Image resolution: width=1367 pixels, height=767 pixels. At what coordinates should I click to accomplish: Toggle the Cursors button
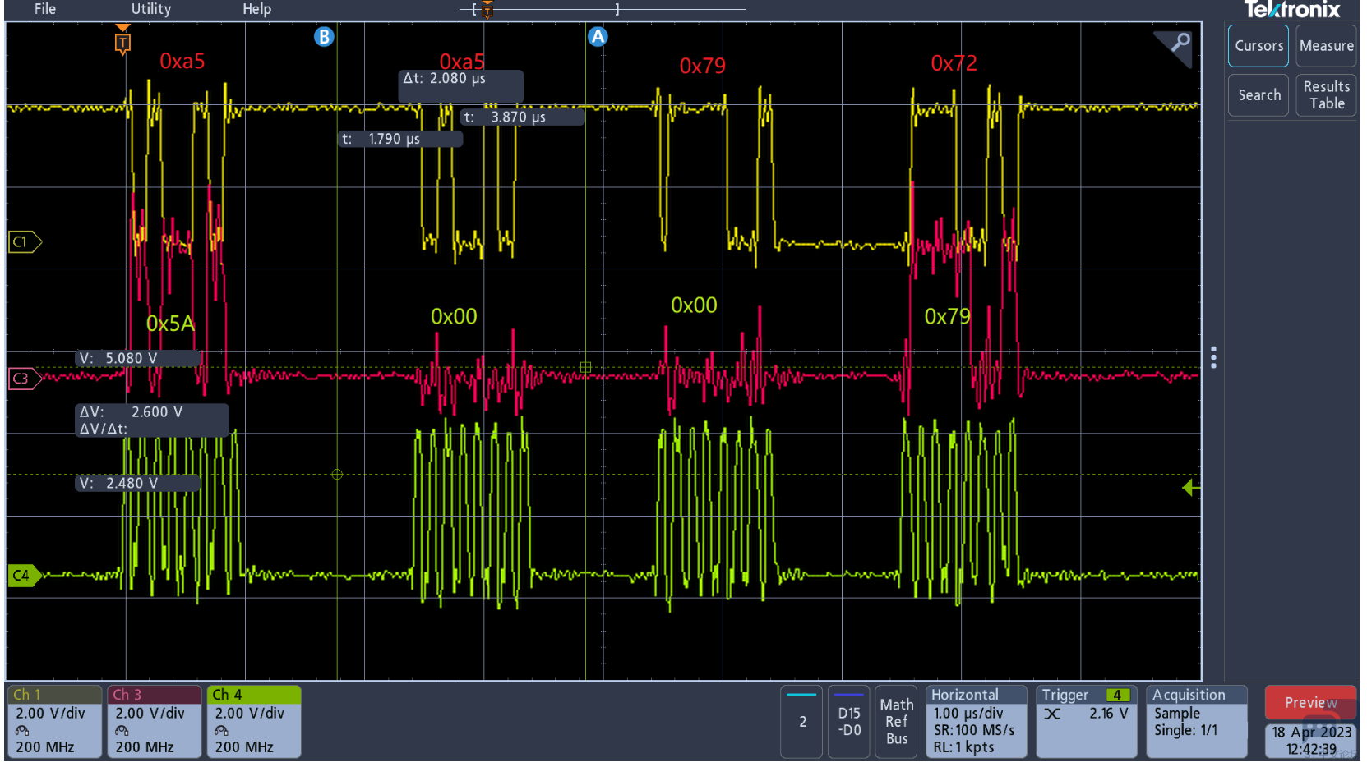pos(1258,46)
